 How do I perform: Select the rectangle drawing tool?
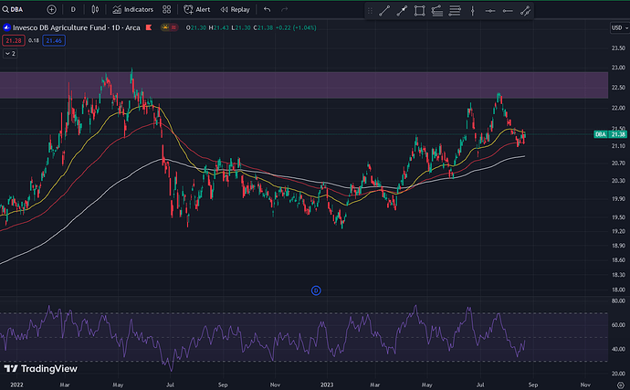point(419,11)
